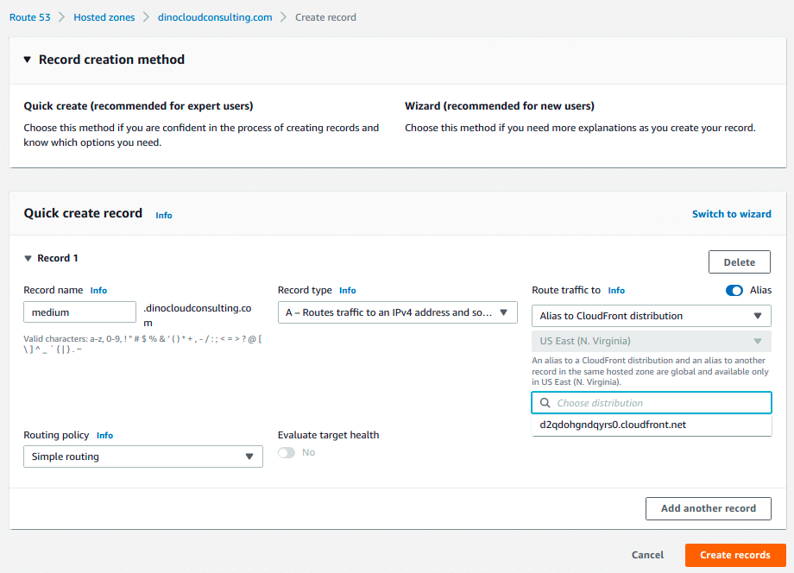Collapse the Record creation method section
Image resolution: width=794 pixels, height=573 pixels.
point(27,60)
